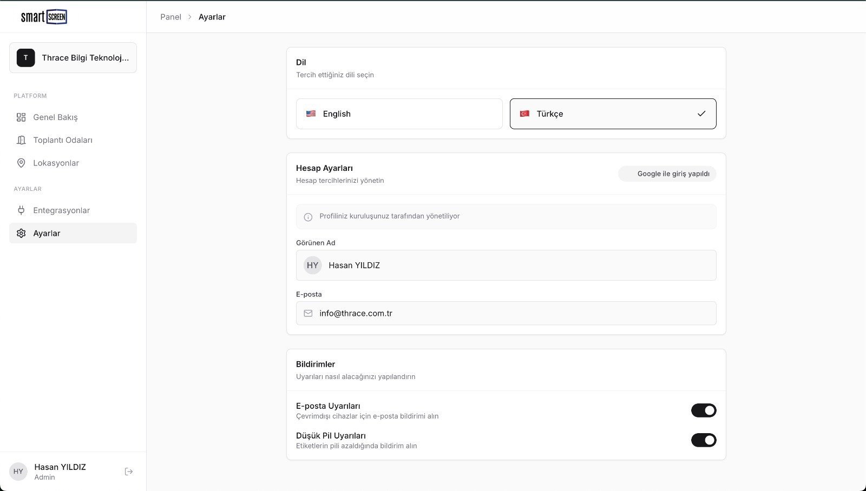Go to Entegrasyonlar page

(x=61, y=210)
